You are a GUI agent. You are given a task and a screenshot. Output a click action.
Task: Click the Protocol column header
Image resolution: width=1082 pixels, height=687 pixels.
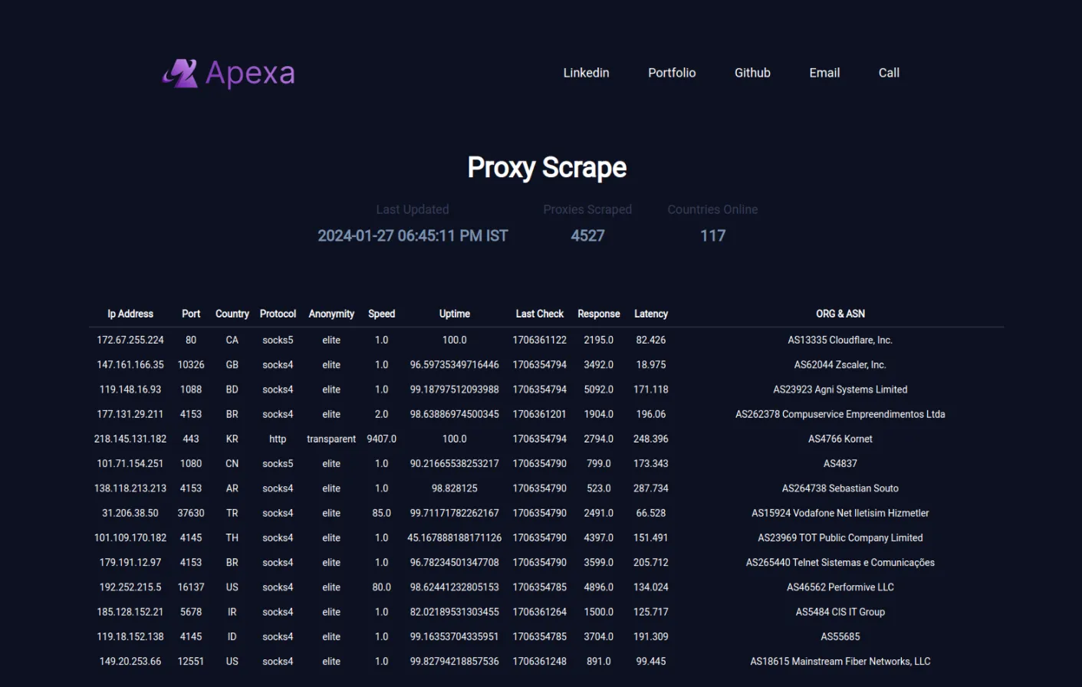(278, 314)
